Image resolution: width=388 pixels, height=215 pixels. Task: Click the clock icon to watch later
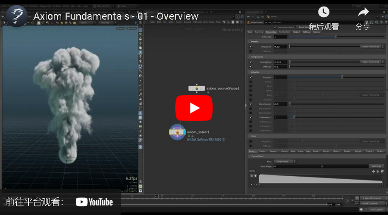[324, 12]
